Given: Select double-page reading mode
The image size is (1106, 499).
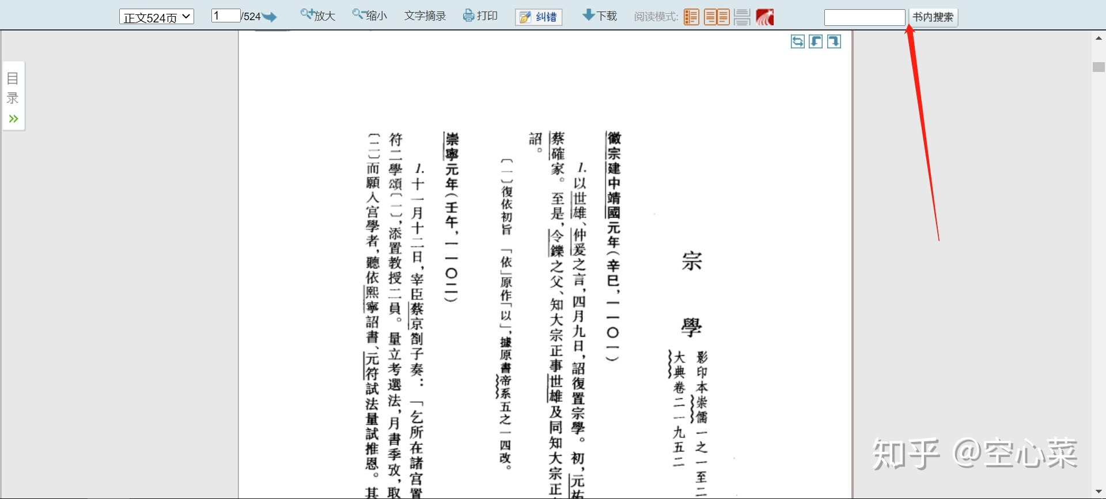Looking at the screenshot, I should coord(717,17).
